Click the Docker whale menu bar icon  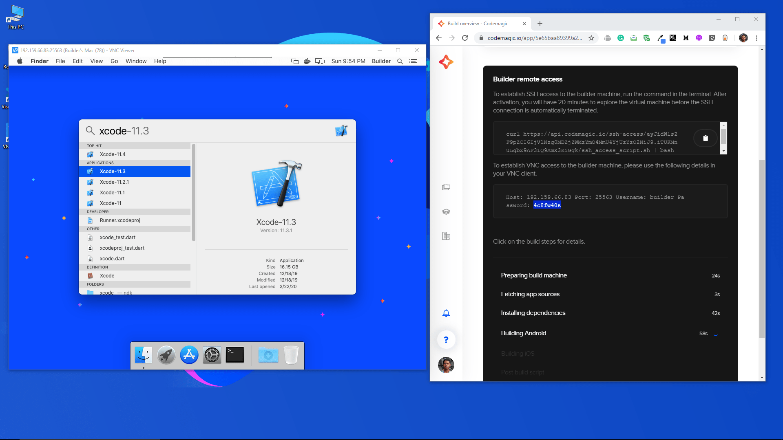(x=307, y=61)
